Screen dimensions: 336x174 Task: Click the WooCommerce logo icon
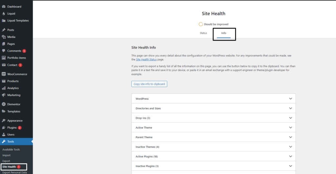tap(4, 74)
